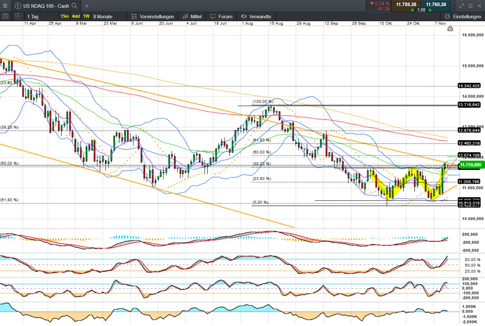Image resolution: width=485 pixels, height=326 pixels.
Task: Open the Forum panel
Action: (x=221, y=16)
